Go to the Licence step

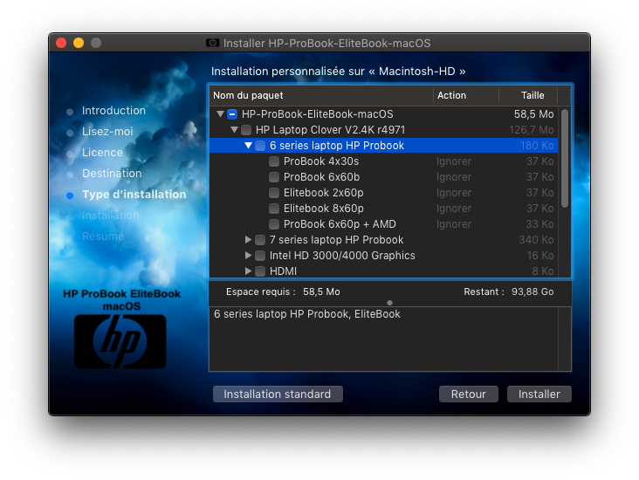tap(102, 153)
